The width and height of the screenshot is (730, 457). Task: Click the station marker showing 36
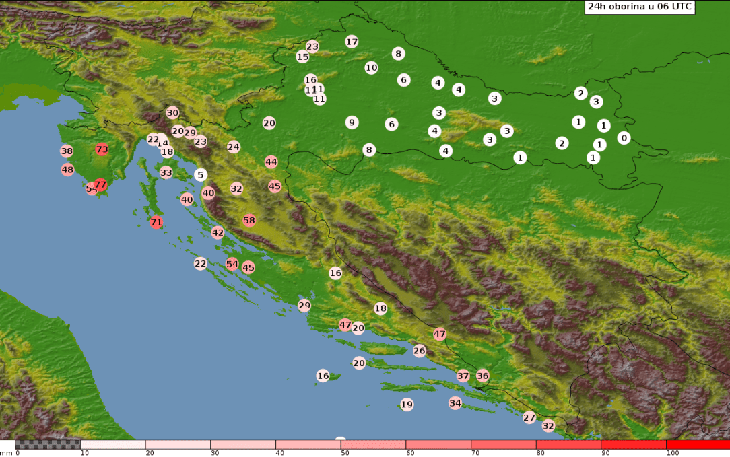pyautogui.click(x=483, y=376)
